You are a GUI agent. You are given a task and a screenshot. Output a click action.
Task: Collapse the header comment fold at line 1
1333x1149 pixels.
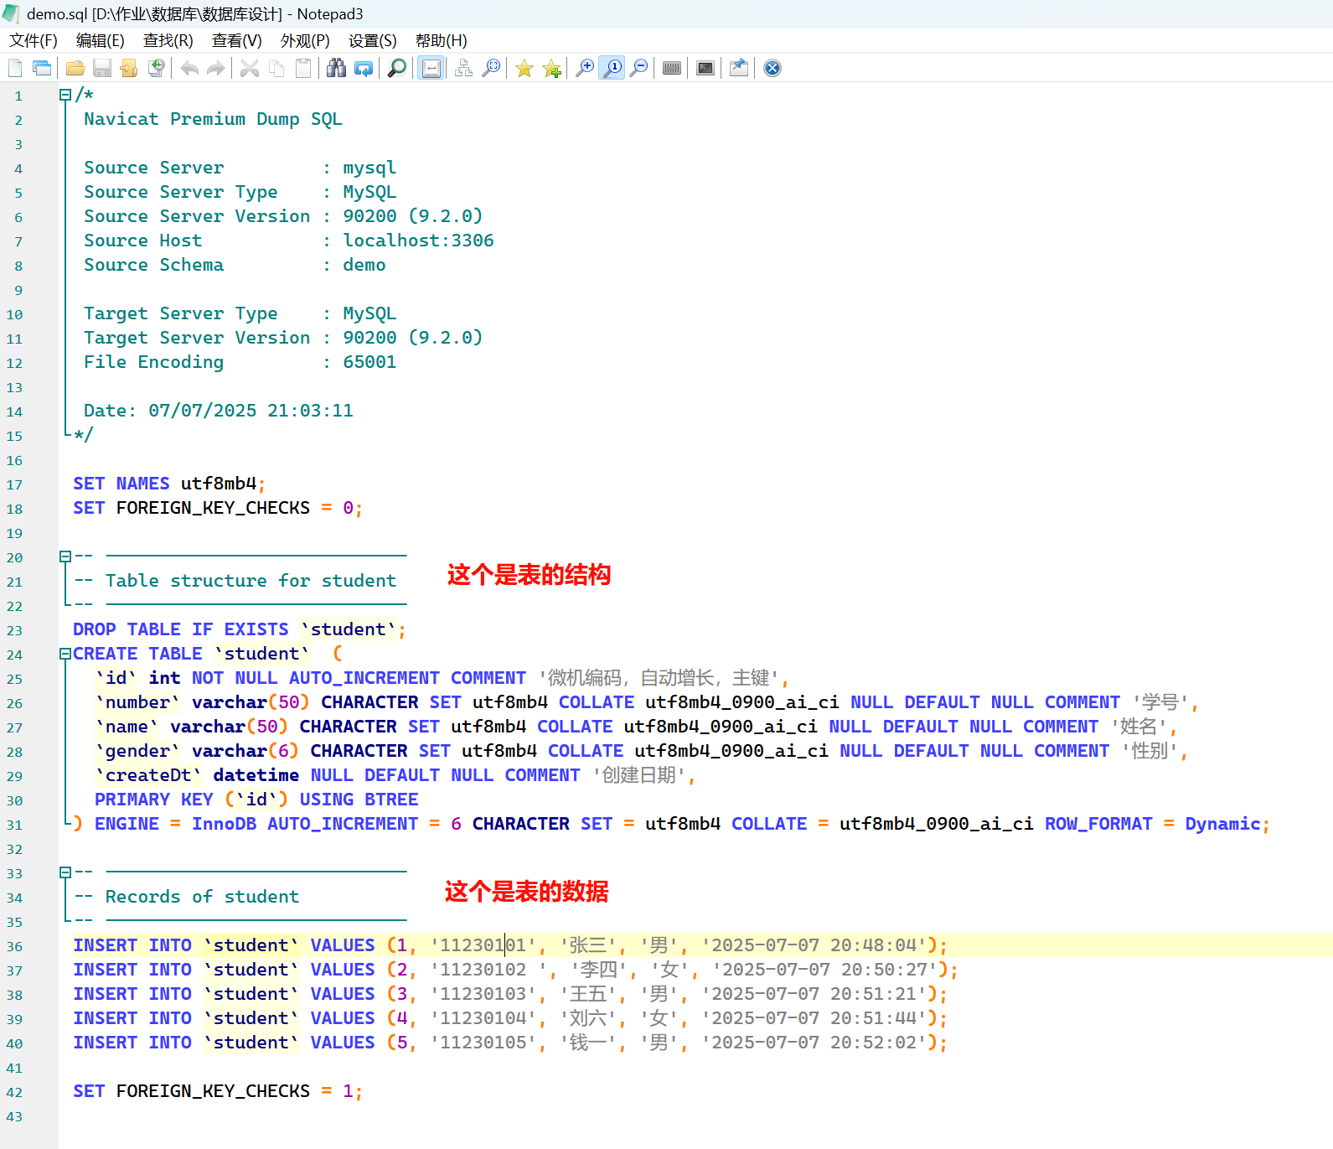tap(65, 95)
